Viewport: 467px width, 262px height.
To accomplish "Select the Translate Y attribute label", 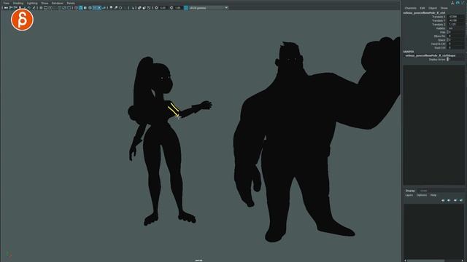I will 439,20.
